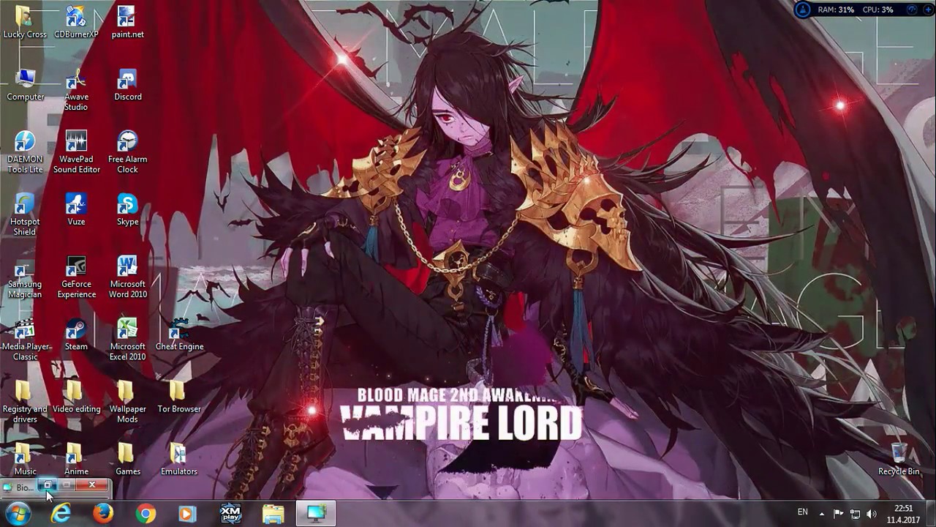The height and width of the screenshot is (527, 936).
Task: Open Windows Explorer from the taskbar
Action: click(273, 514)
